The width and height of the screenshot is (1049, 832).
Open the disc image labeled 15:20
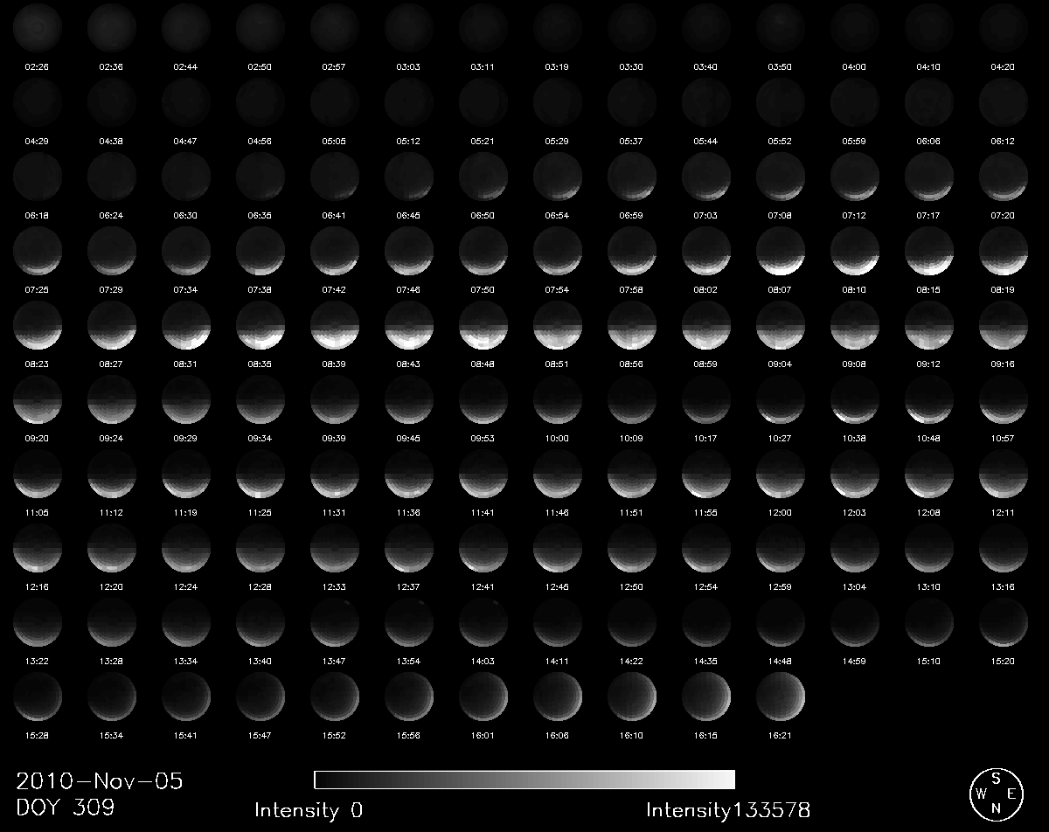1004,621
